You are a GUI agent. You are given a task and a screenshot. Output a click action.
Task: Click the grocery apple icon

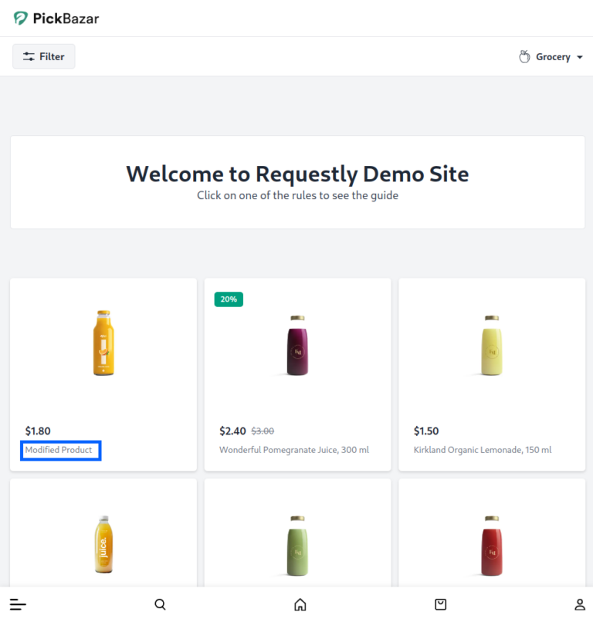coord(524,57)
